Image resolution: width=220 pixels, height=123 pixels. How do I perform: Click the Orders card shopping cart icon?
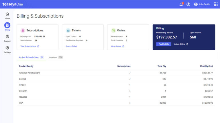tap(113, 30)
